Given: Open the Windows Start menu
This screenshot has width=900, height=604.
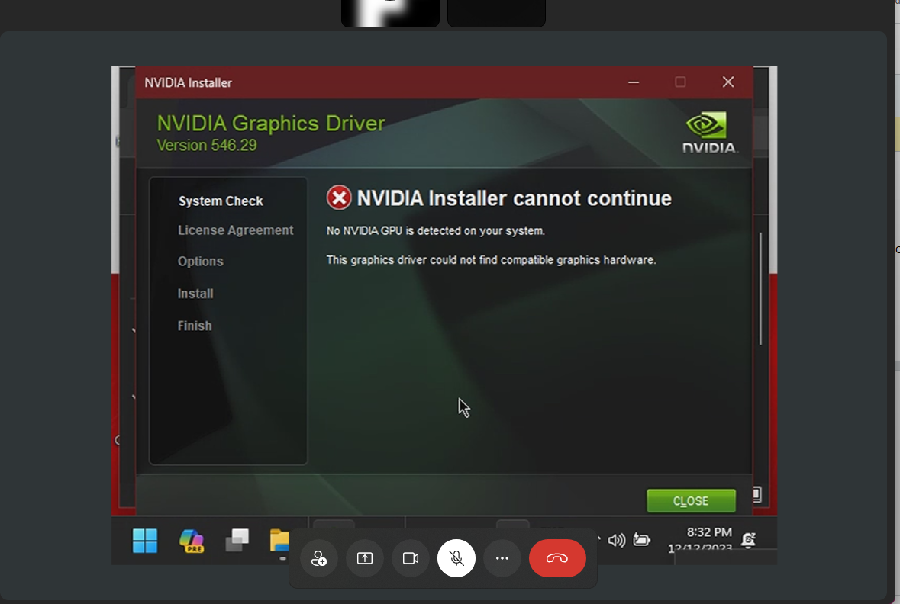Looking at the screenshot, I should point(144,541).
